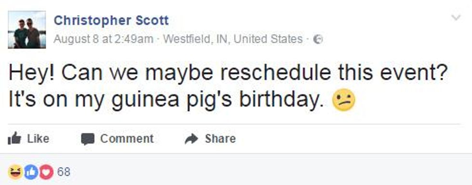The width and height of the screenshot is (472, 185).
Task: Click the Comment button text
Action: 127,139
